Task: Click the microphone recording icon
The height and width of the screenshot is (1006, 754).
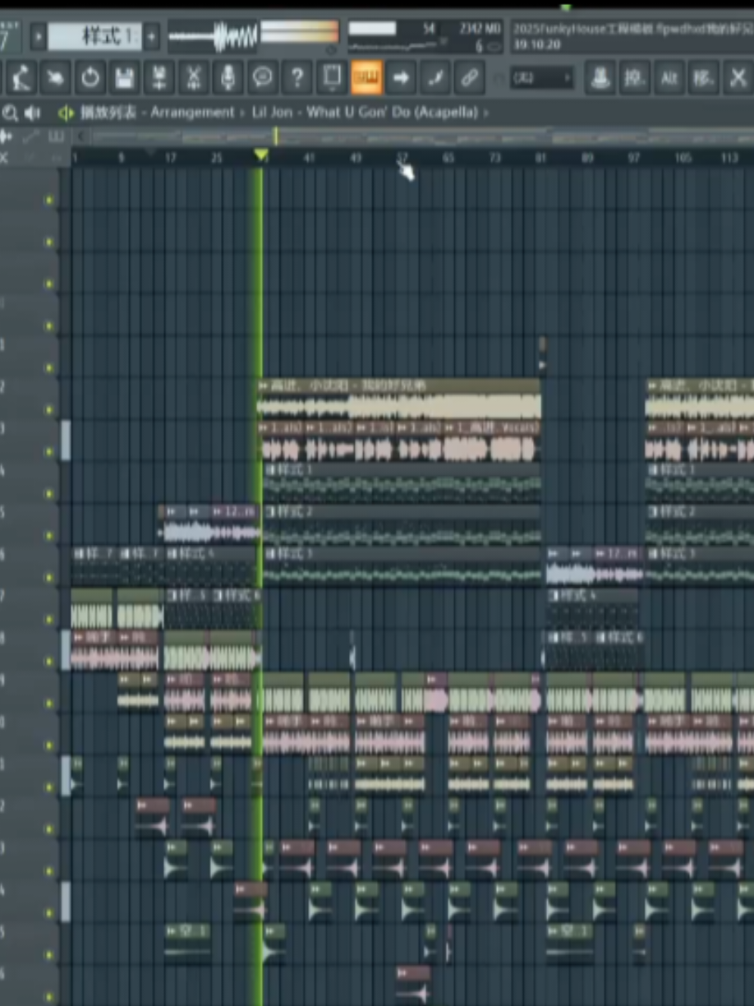Action: coord(228,78)
